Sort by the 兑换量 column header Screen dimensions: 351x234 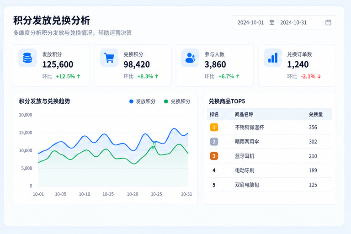316,114
